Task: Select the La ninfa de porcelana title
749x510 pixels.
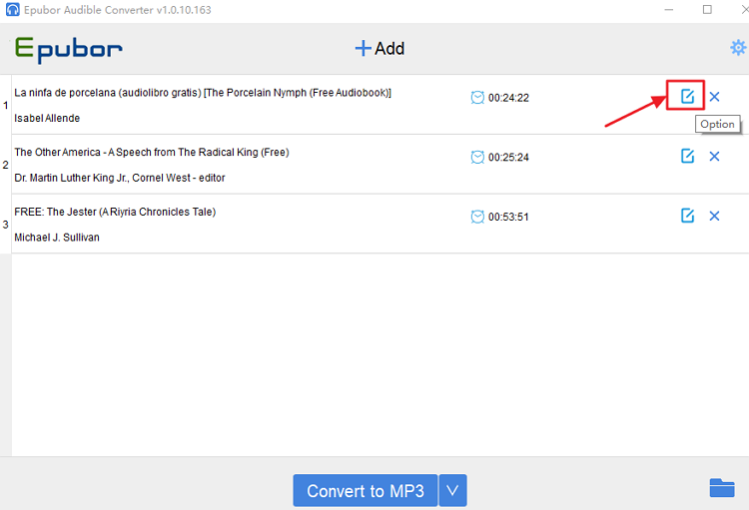Action: [x=203, y=93]
